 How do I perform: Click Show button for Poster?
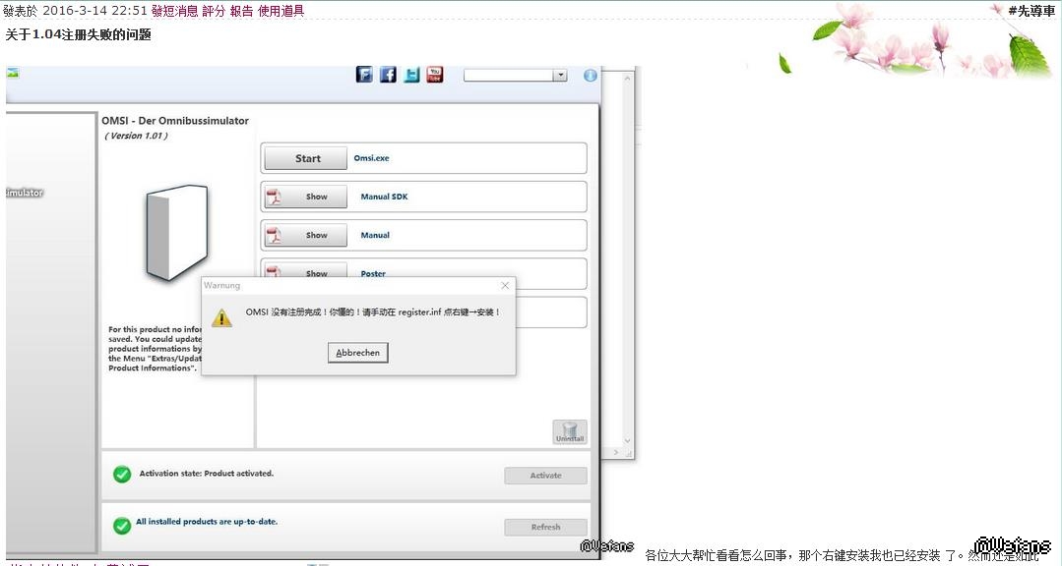(305, 270)
